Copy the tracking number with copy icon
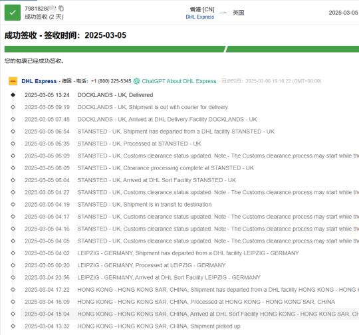Viewport: 359px width, 335px height. click(x=61, y=9)
